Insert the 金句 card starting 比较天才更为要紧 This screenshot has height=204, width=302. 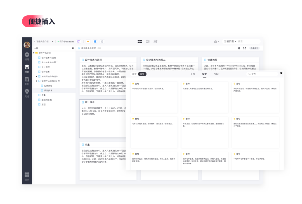click(255, 132)
